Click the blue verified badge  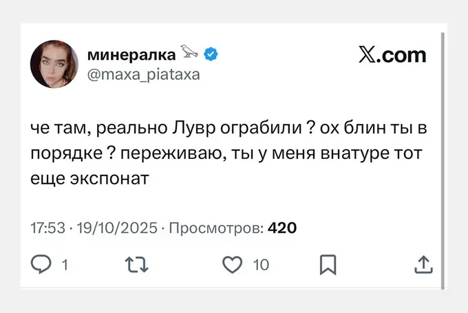[213, 54]
